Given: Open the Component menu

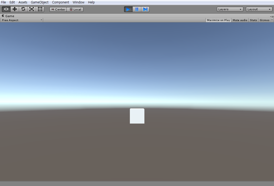Looking at the screenshot, I should tap(60, 2).
